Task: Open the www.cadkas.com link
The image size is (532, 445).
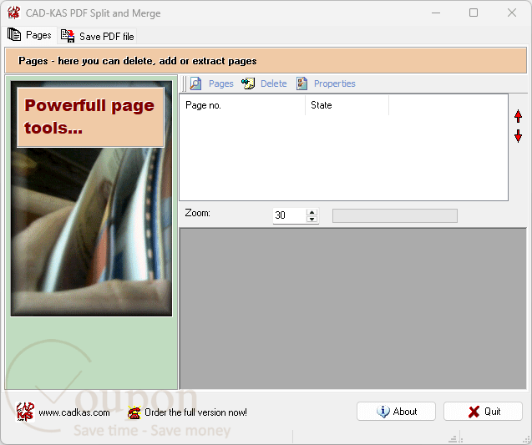Action: (x=74, y=412)
